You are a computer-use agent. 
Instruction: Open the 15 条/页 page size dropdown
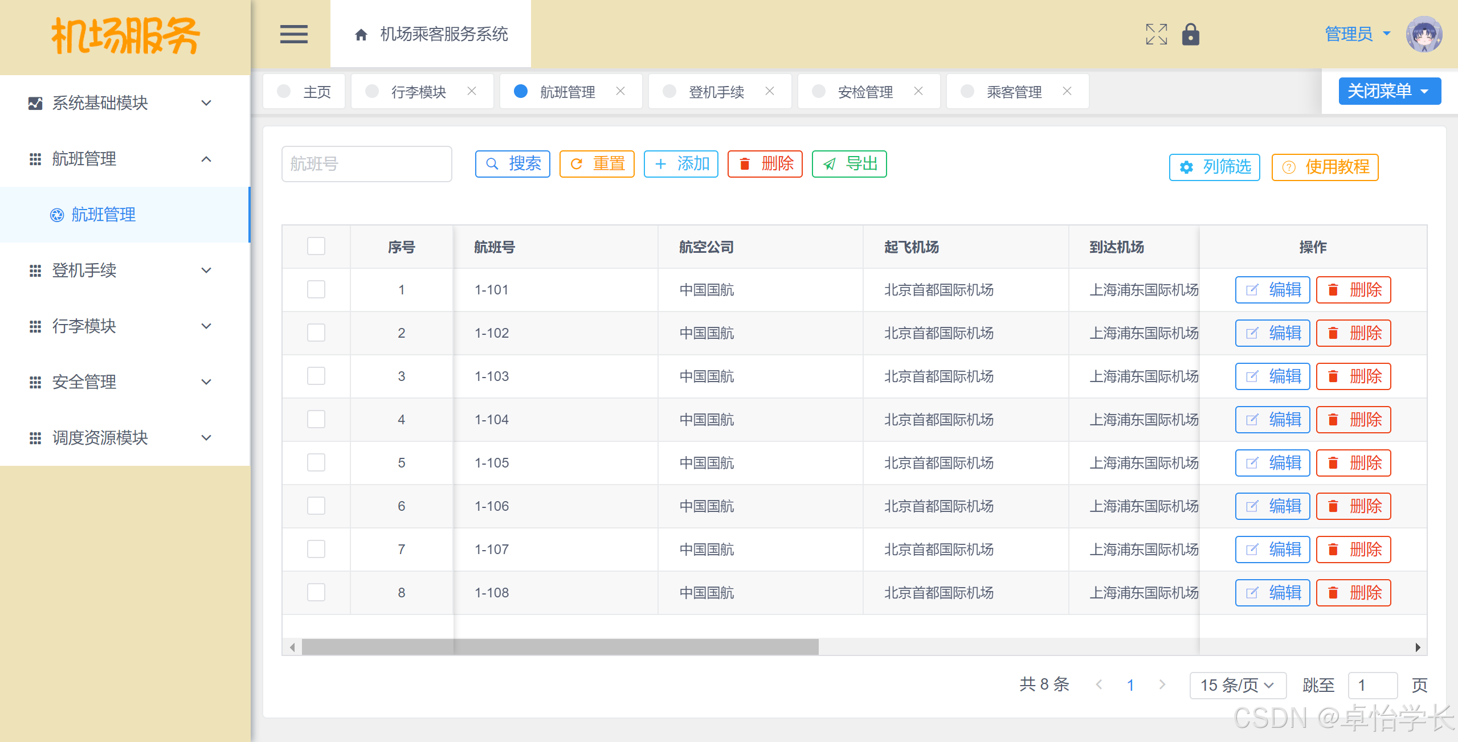coord(1238,685)
